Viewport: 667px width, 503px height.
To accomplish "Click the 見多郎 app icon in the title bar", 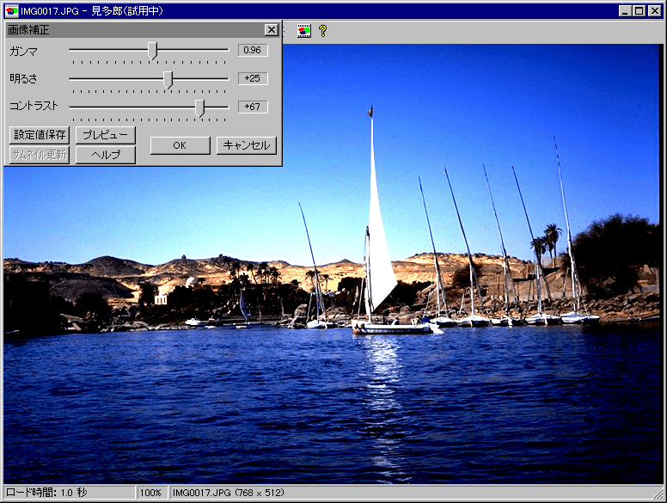I will 11,11.
